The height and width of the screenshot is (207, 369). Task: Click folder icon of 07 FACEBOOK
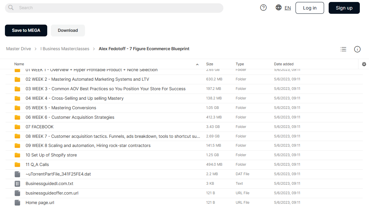coord(17,127)
